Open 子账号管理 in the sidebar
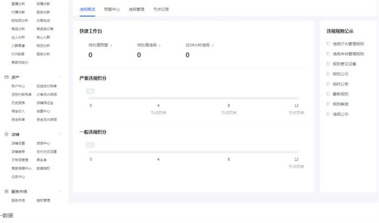 20,160
